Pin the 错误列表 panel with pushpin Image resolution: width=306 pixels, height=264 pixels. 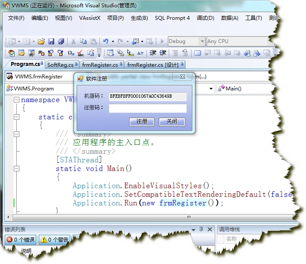click(x=201, y=229)
